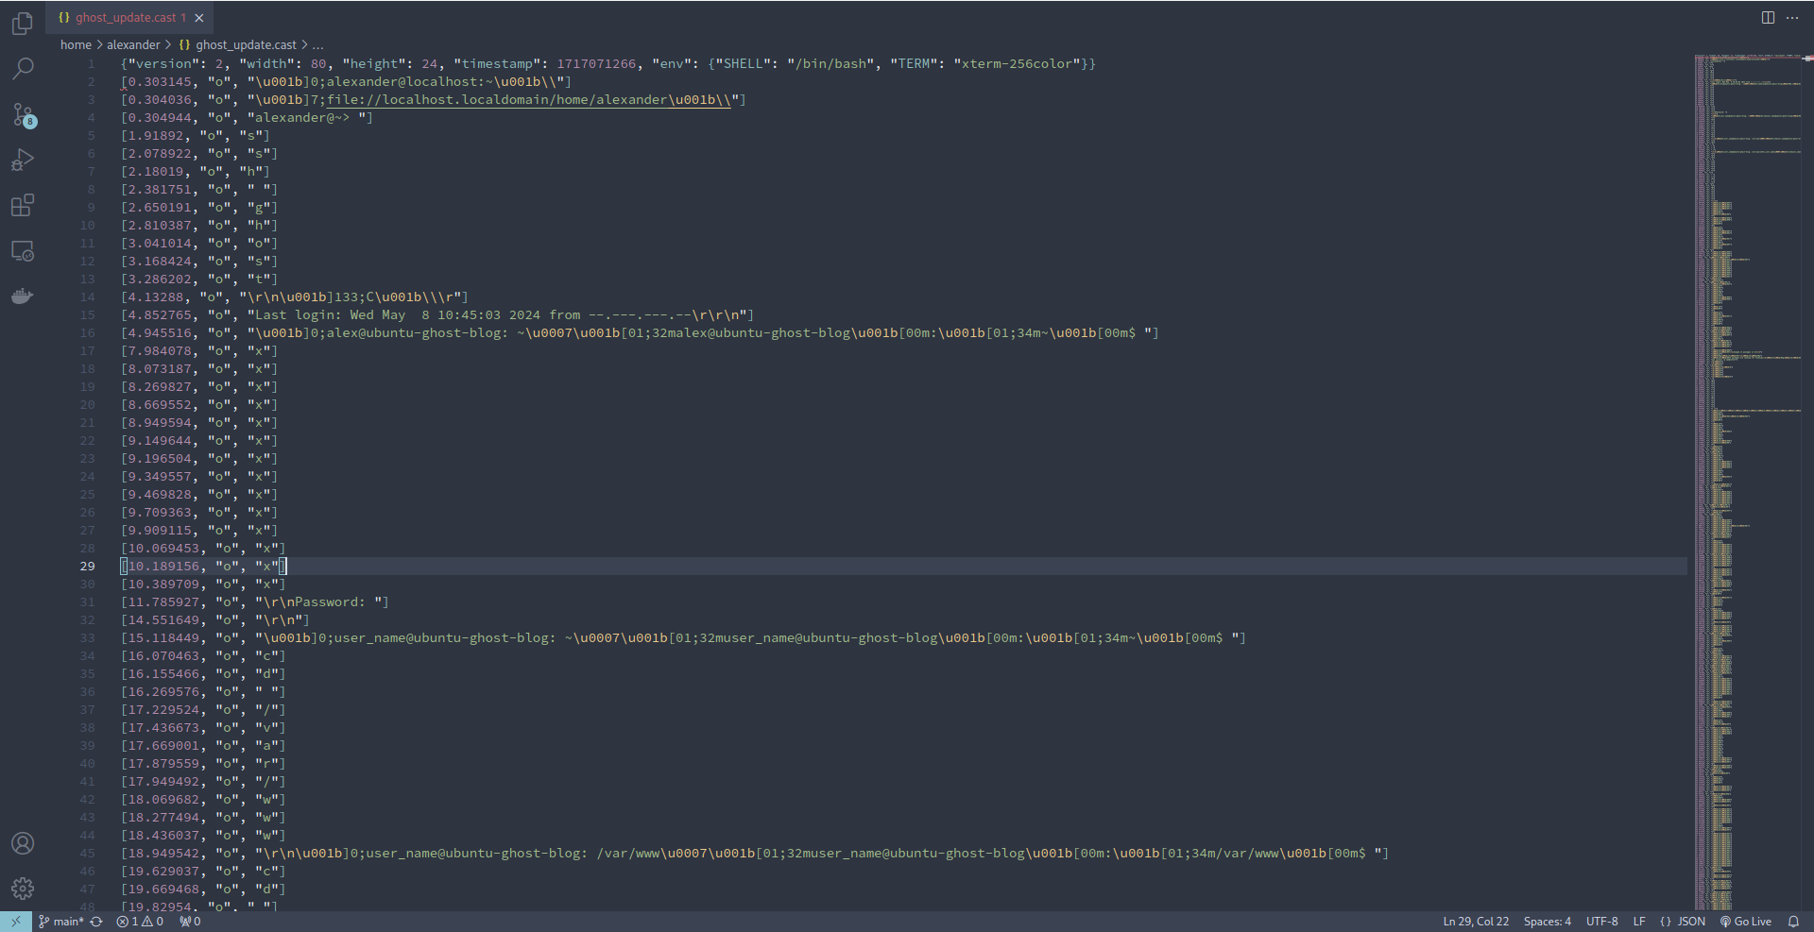
Task: Click line number 29 in the gutter
Action: pos(87,566)
